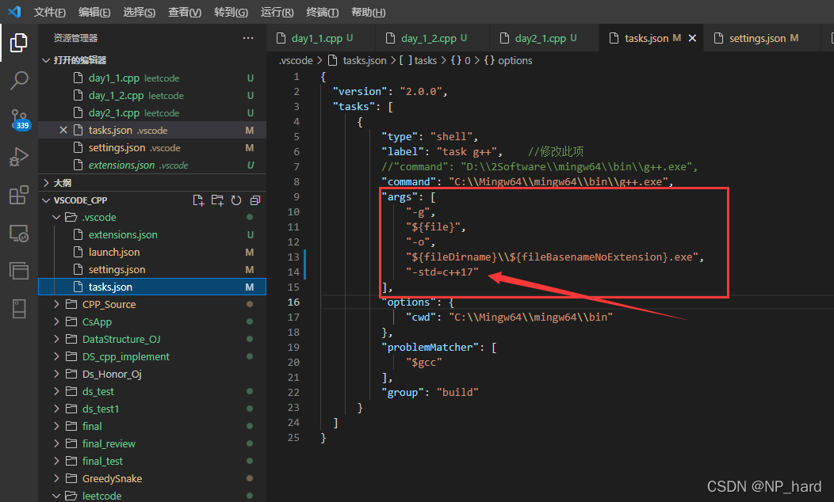834x502 pixels.
Task: Close the tasks.json editor tab
Action: click(x=693, y=38)
